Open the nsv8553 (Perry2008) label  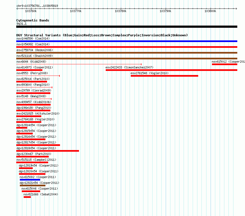(x=32, y=73)
